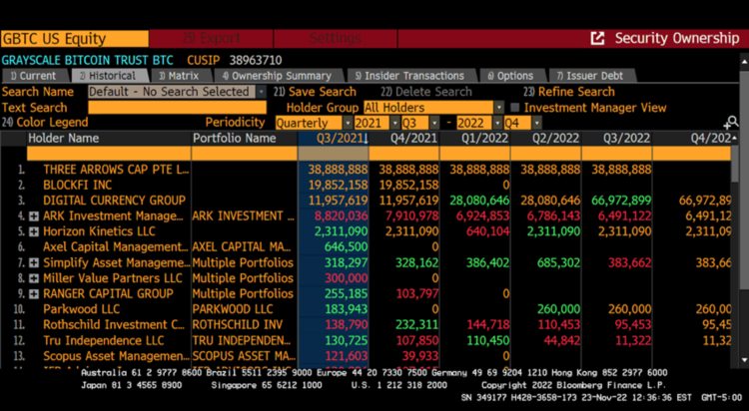Image resolution: width=749 pixels, height=411 pixels.
Task: Enable the Investment Manager View checkbox
Action: [515, 108]
